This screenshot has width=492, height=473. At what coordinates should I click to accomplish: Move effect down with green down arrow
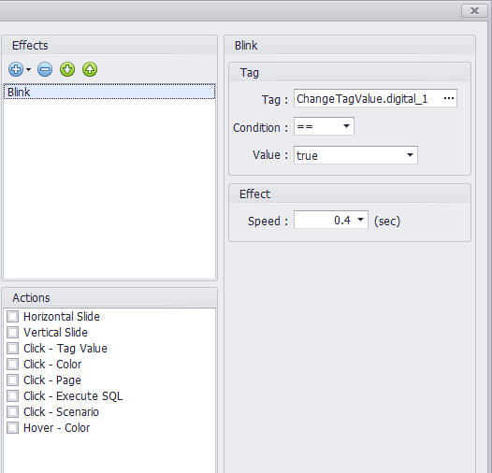67,69
